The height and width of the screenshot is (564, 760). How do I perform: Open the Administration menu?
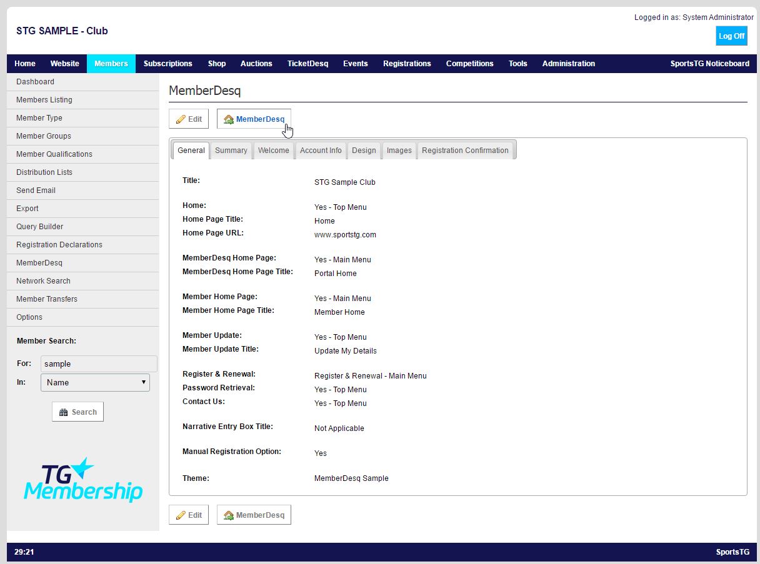tap(569, 64)
